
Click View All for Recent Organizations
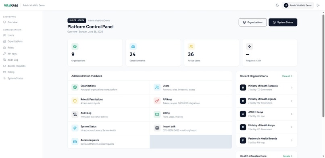tap(287, 76)
